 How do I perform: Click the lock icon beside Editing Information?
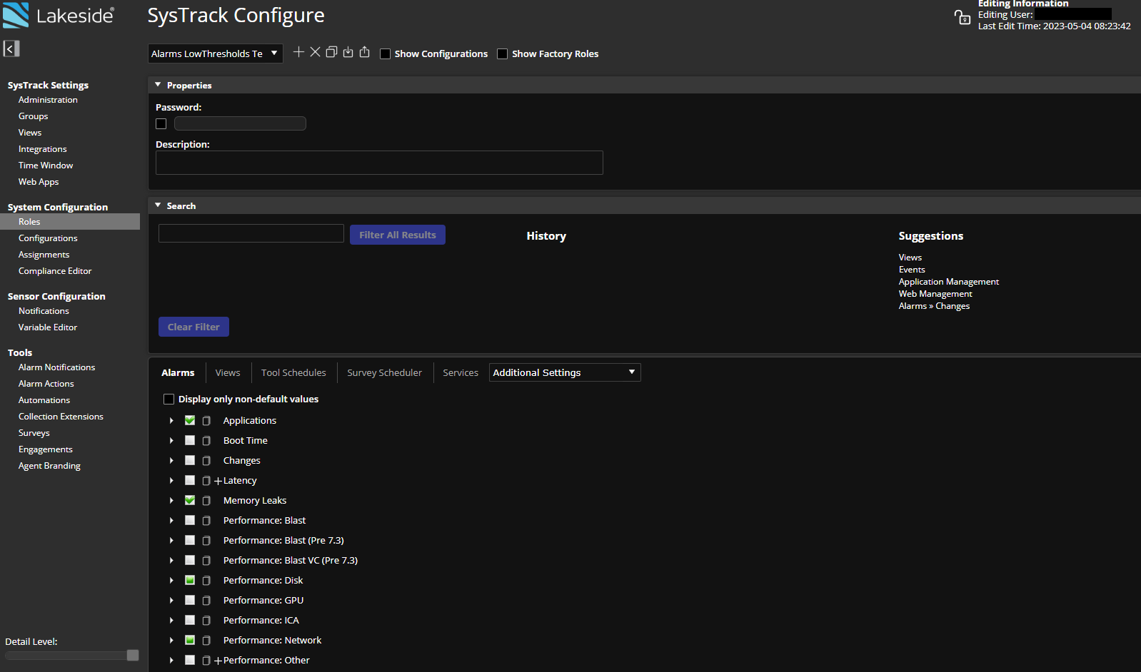(x=962, y=16)
